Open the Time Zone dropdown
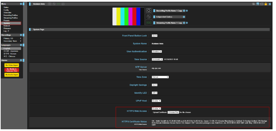 coord(160,77)
